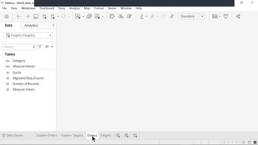
Task: Click the Redo forward arrow
Action: pyautogui.click(x=27, y=16)
